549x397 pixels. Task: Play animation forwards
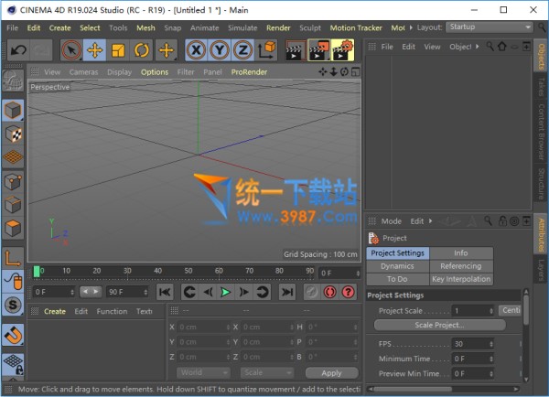pos(226,292)
